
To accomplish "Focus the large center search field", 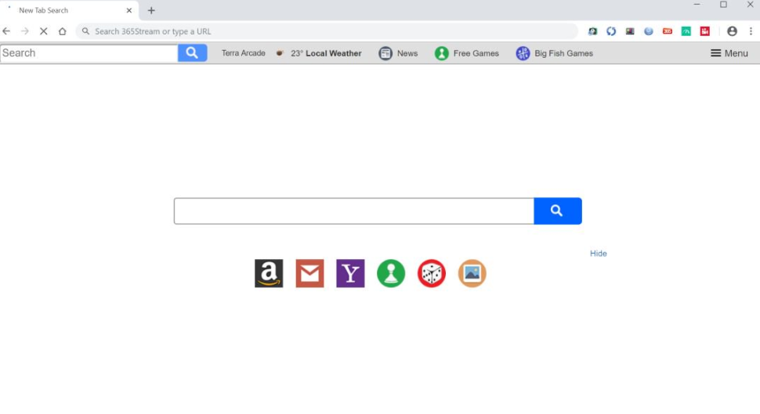I will click(354, 211).
